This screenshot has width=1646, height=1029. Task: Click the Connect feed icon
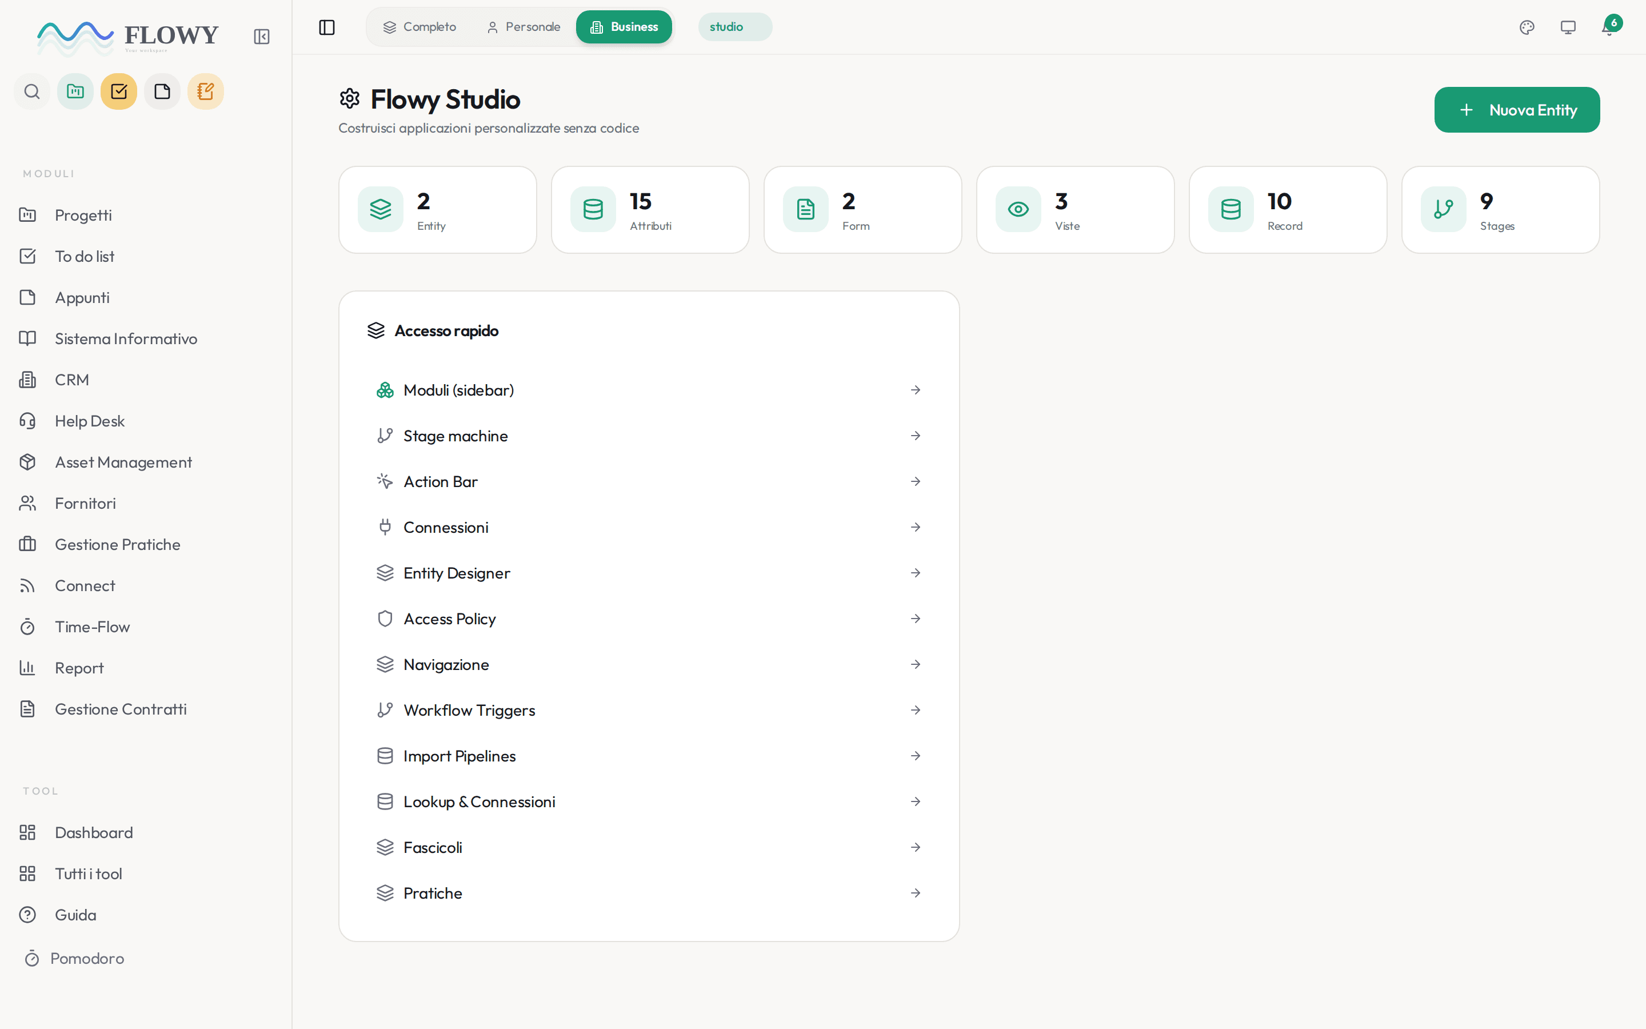[x=27, y=586]
